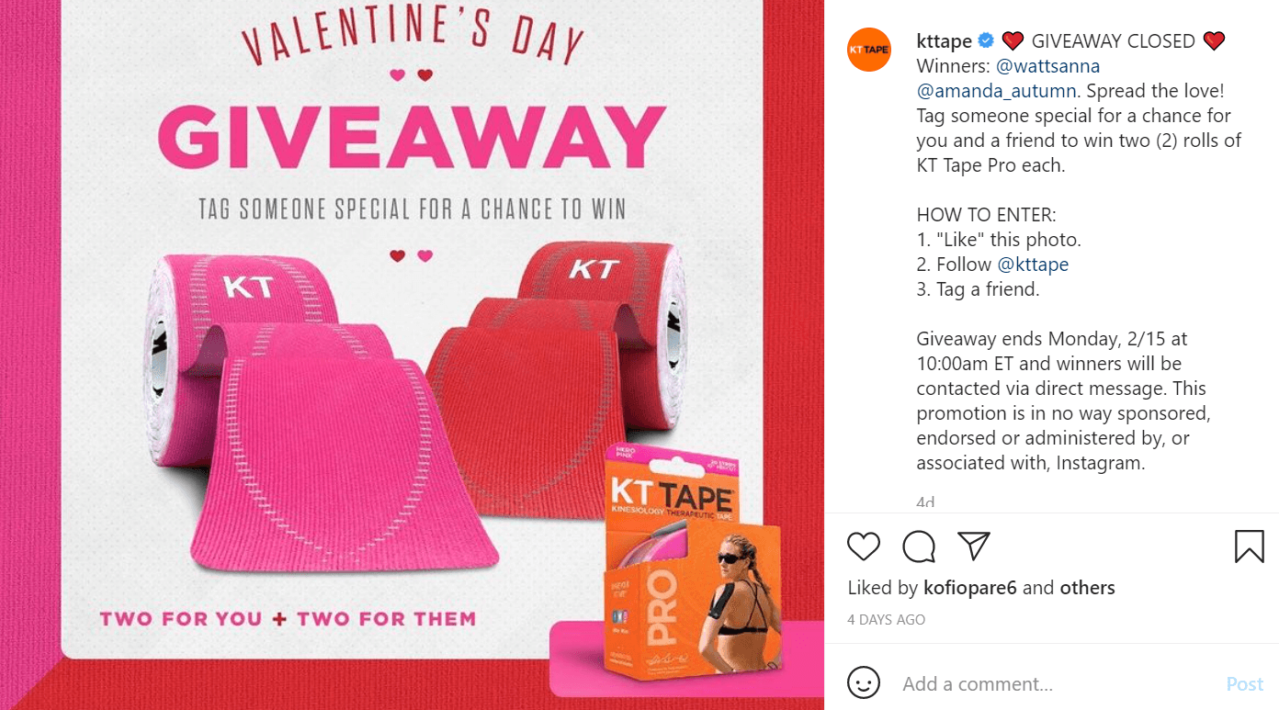1279x710 pixels.
Task: Open the emoji picker smiley icon
Action: coord(864,683)
